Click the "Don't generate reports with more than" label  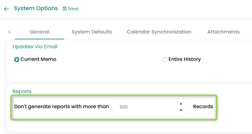pyautogui.click(x=62, y=107)
